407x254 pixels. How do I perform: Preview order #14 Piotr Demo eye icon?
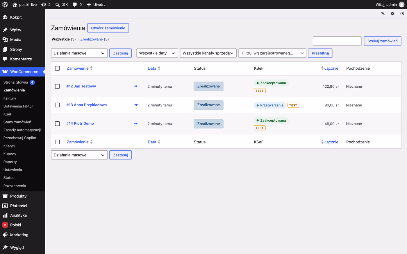click(x=136, y=123)
